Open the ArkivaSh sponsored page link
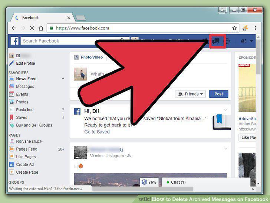Image resolution: width=270 pixels, height=203 pixels. pos(247,119)
